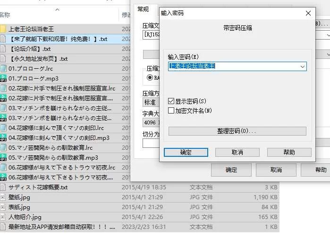Enable the 加密文件名(N) checkbox
The image size is (330, 235).
tap(171, 111)
